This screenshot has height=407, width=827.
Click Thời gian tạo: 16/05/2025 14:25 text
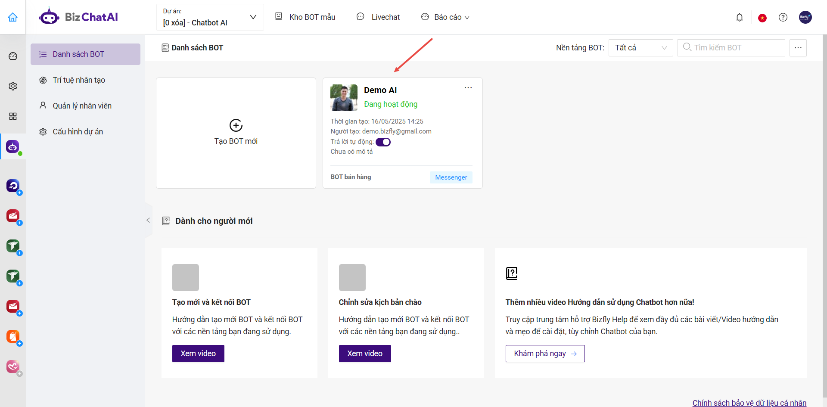(x=377, y=121)
